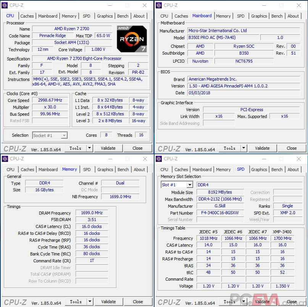
Task: Click Close button in Mainboard window
Action: pyautogui.click(x=292, y=148)
